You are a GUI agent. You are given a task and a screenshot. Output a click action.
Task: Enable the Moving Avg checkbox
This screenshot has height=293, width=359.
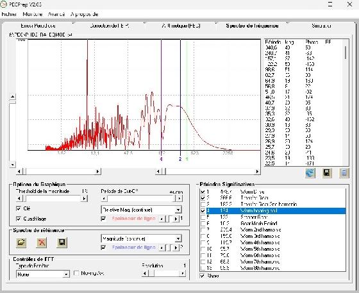[x=76, y=273]
